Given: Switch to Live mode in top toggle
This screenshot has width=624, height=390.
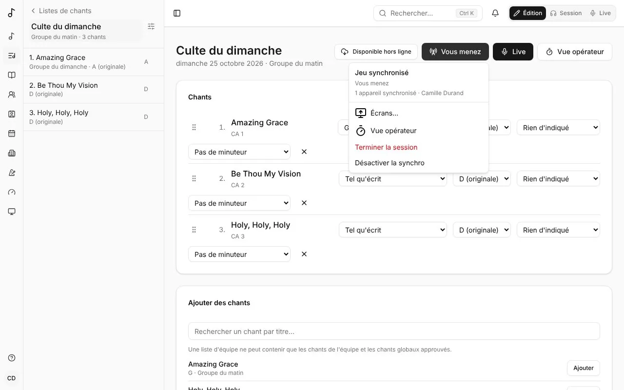Looking at the screenshot, I should (600, 13).
